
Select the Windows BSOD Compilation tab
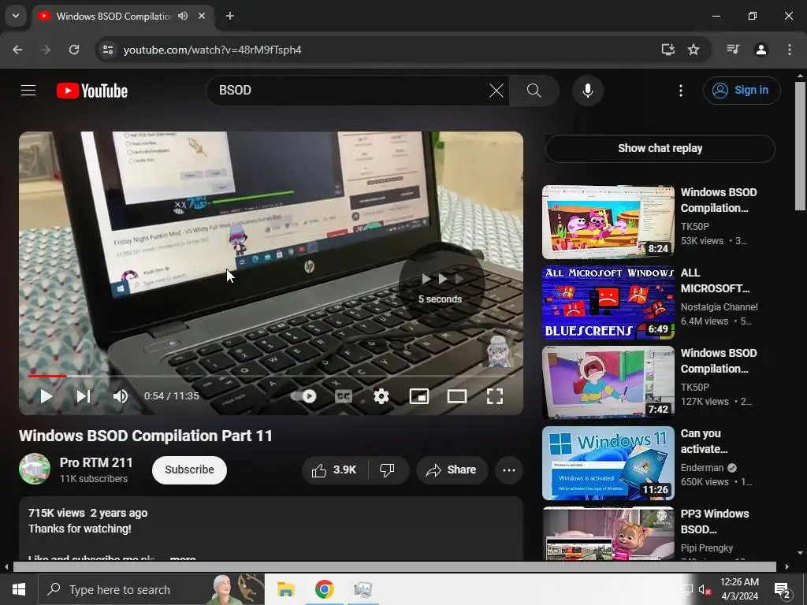click(112, 16)
